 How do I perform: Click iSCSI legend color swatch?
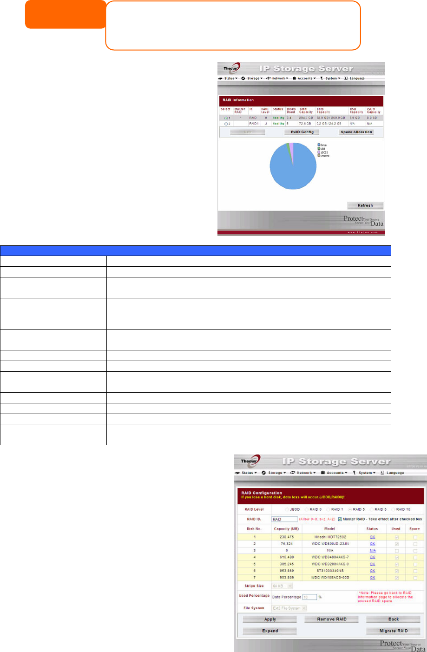pos(319,152)
